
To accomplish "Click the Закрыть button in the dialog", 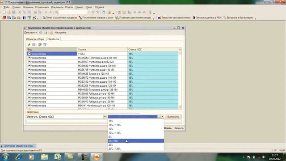I will click(x=179, y=128).
